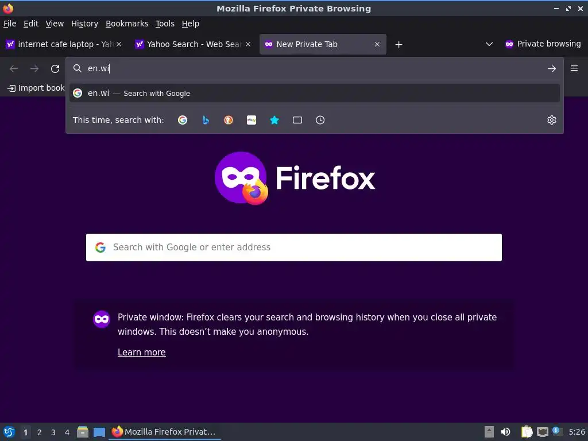Switch to internet cafe laptop Yahoo tab
Viewport: 588px width, 441px height.
[x=64, y=44]
